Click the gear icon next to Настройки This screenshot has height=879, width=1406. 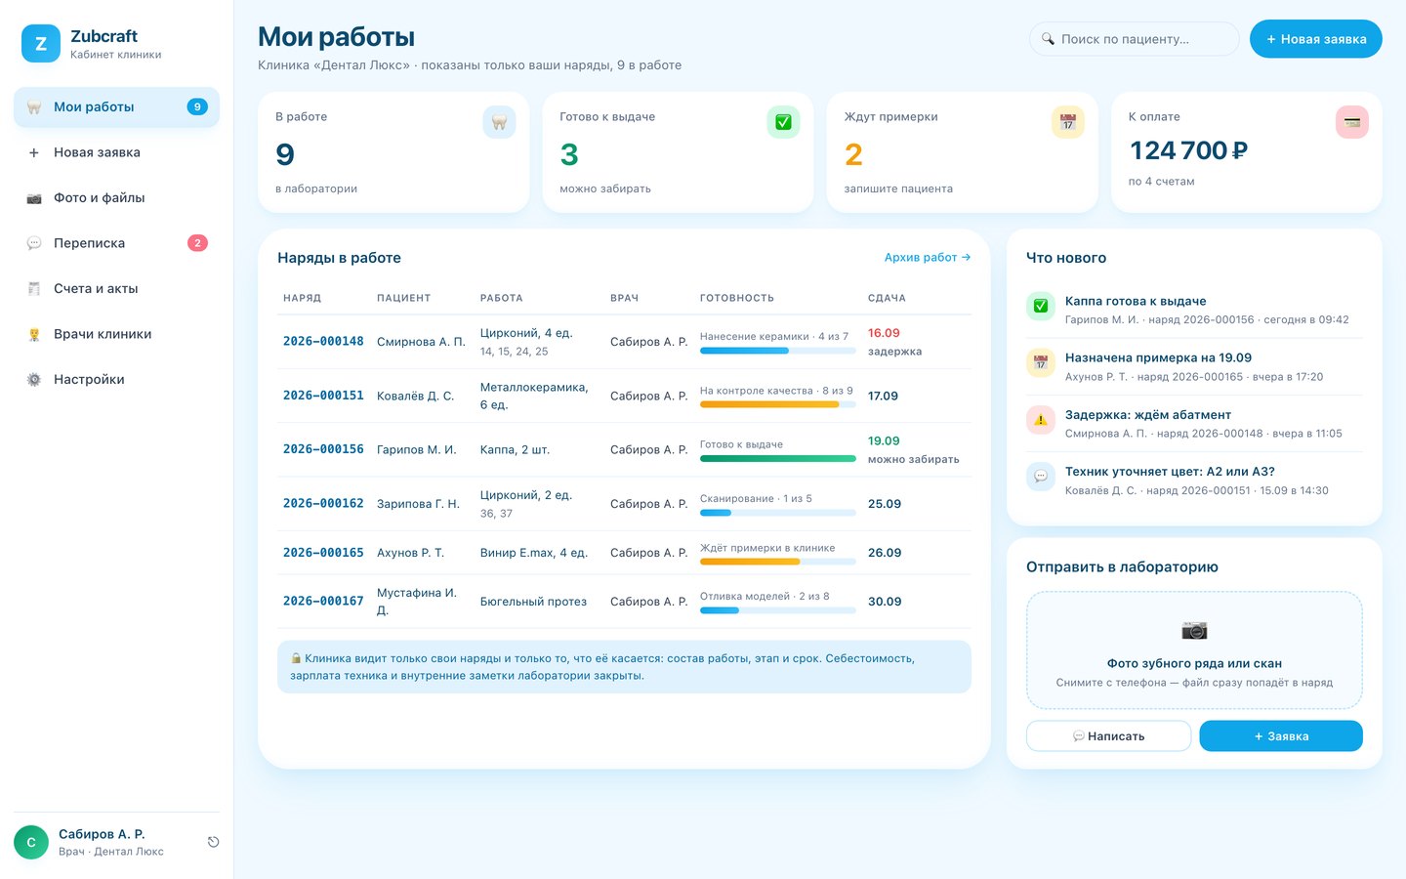point(34,380)
